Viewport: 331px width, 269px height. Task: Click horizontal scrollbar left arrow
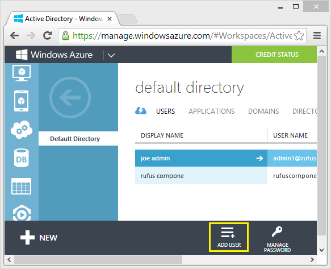9,259
